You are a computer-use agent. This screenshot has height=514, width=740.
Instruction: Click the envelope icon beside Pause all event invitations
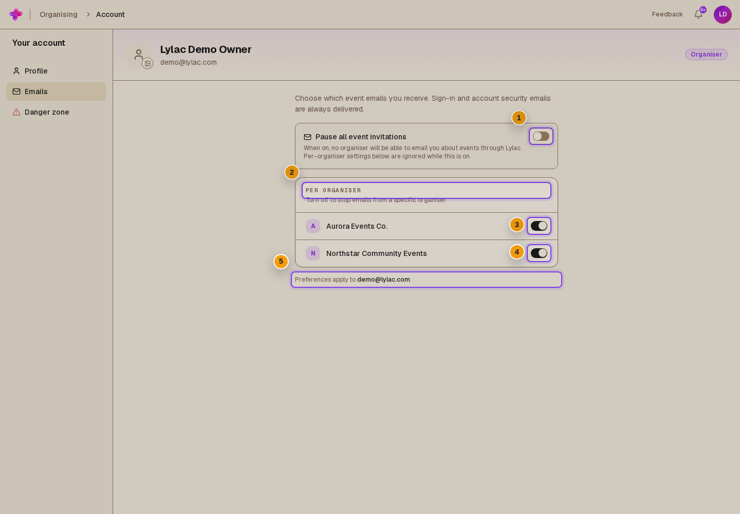pos(307,137)
